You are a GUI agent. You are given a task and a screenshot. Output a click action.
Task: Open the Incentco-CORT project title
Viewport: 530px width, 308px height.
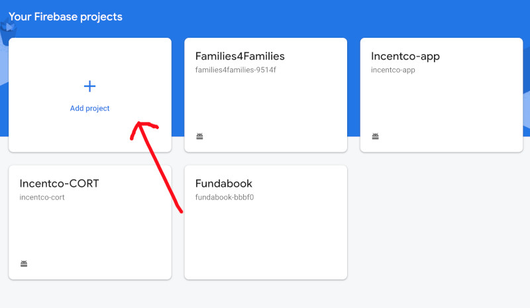tap(59, 183)
